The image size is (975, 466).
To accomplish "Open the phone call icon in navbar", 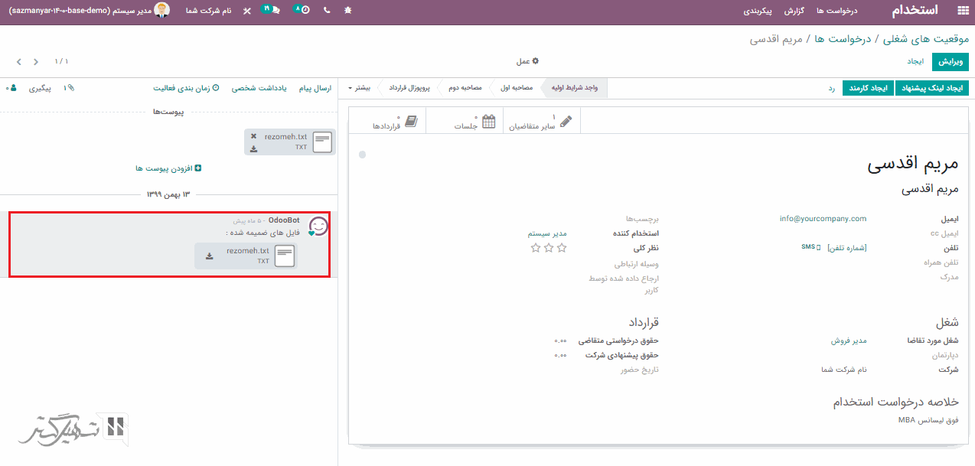I will point(327,11).
